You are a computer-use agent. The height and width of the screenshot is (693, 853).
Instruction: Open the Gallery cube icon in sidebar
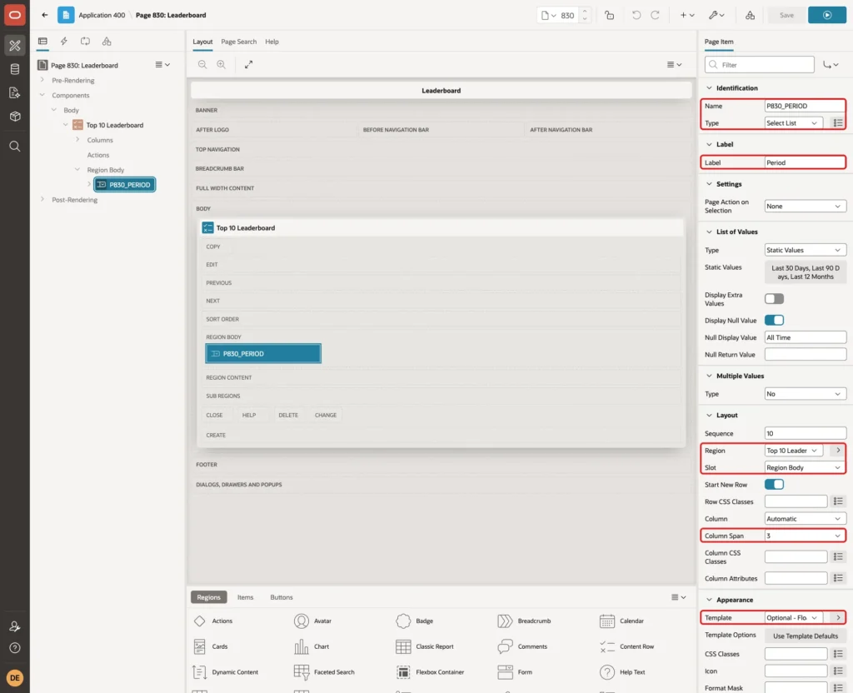click(15, 116)
